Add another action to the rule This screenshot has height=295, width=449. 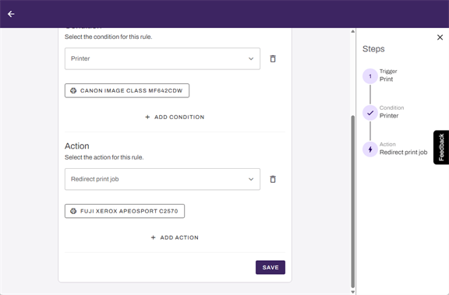(175, 237)
